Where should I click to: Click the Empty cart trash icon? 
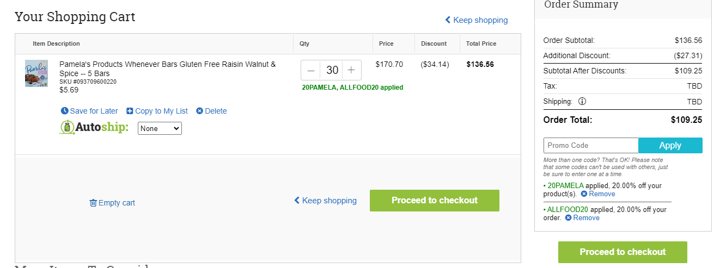tap(93, 203)
